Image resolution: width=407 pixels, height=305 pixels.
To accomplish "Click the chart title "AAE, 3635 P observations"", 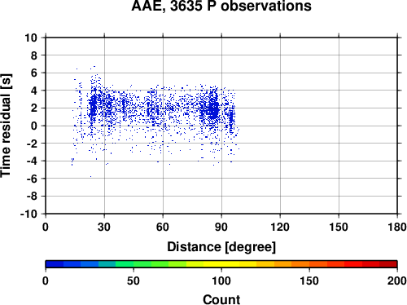I will 221,6.
